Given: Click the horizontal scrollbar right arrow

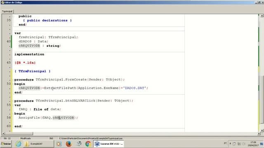Looking at the screenshot, I should coord(259,134).
